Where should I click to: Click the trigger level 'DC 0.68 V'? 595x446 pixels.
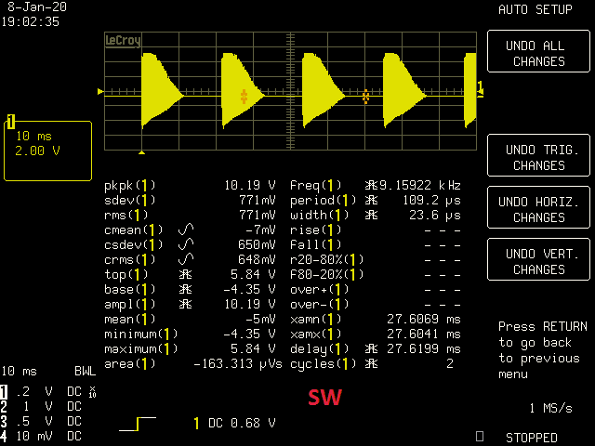(x=242, y=423)
